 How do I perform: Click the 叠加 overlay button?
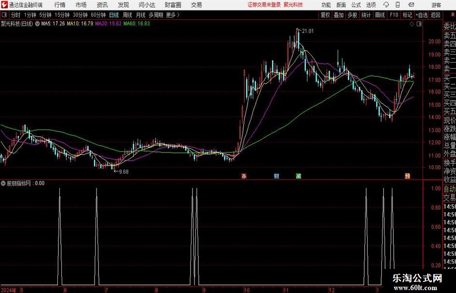[x=339, y=15]
